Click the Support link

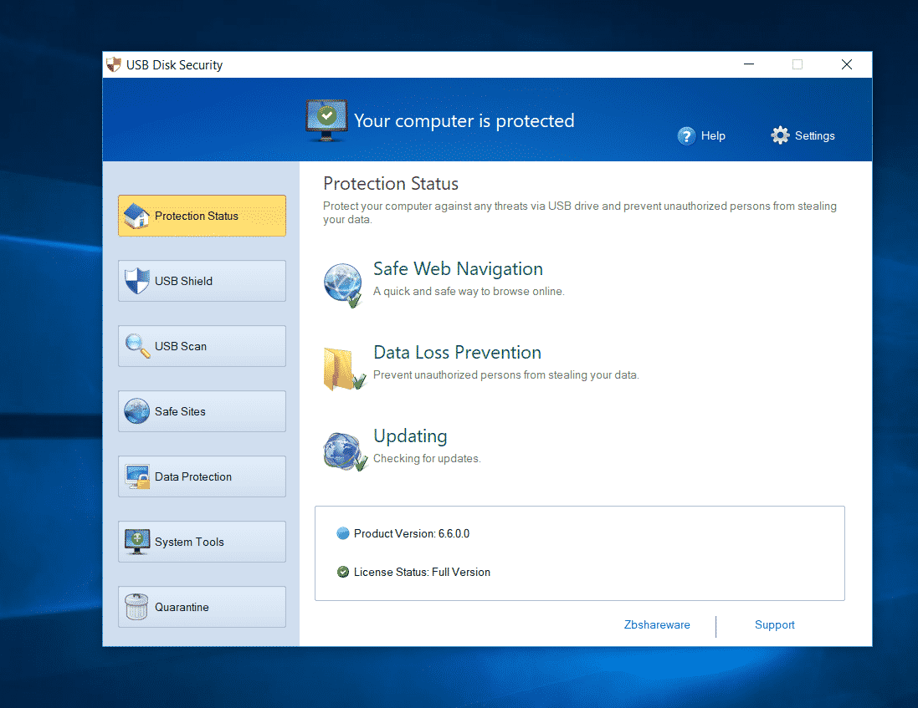[774, 624]
